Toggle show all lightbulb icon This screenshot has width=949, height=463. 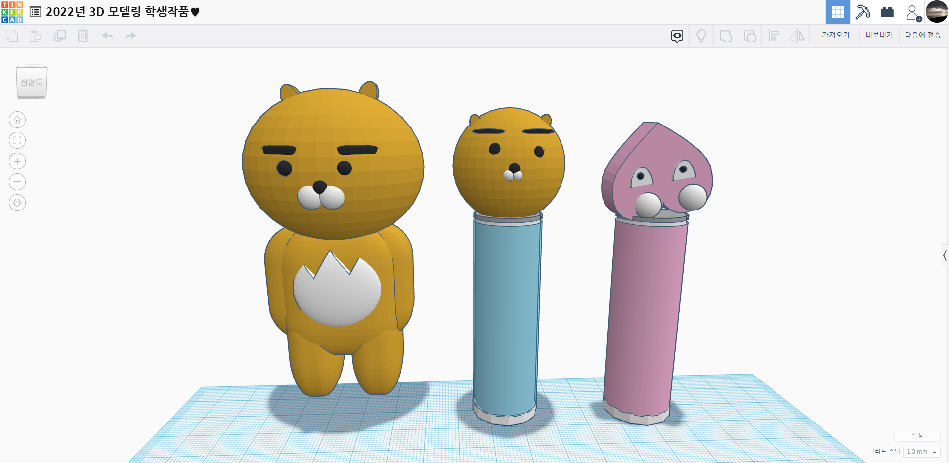pyautogui.click(x=701, y=36)
